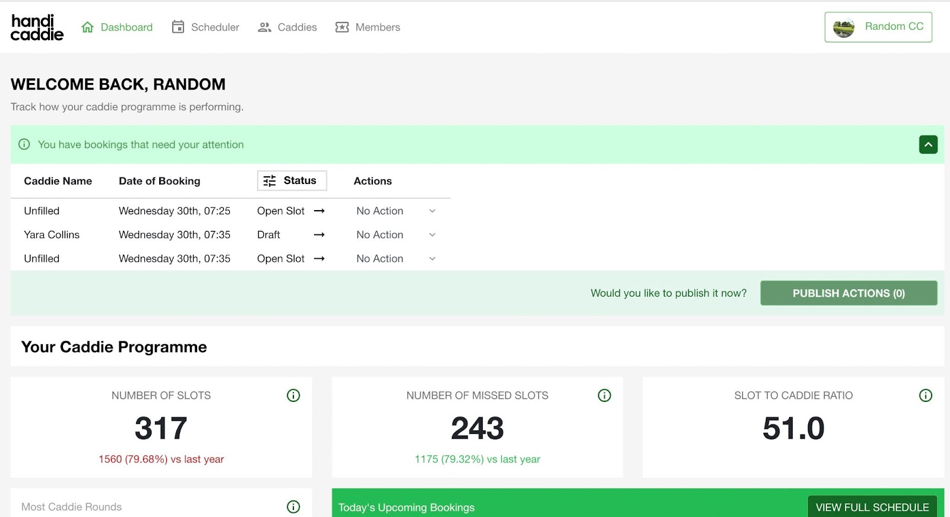The image size is (950, 517).
Task: Click the Members ticket icon
Action: click(x=342, y=27)
